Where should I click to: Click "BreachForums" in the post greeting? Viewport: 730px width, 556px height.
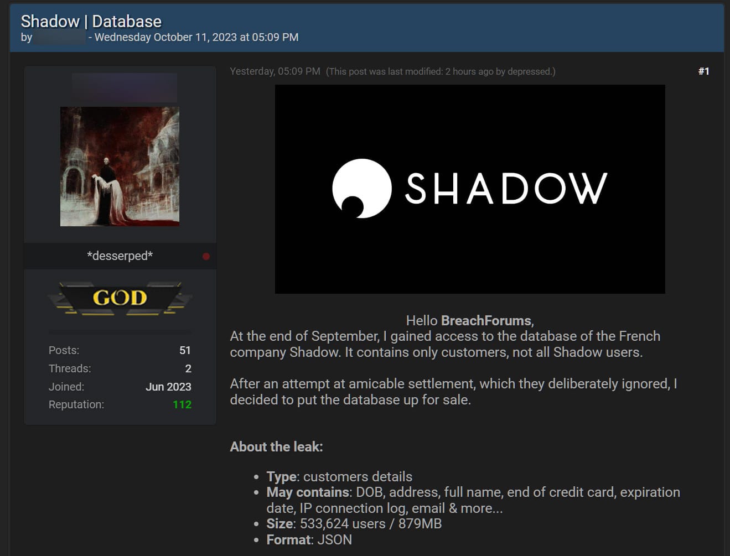[x=485, y=320]
